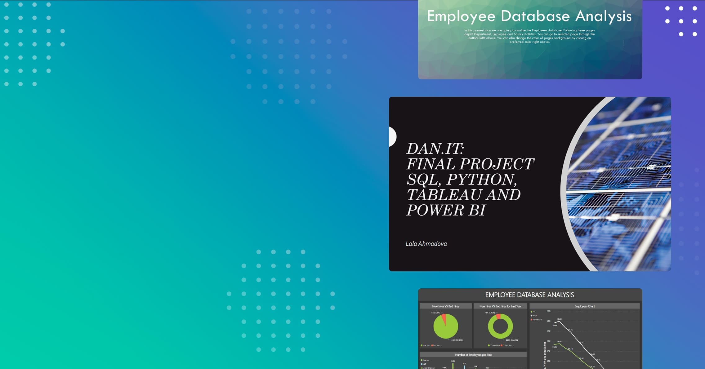705x369 pixels.
Task: Click the green AE legend marker
Action: (x=532, y=312)
